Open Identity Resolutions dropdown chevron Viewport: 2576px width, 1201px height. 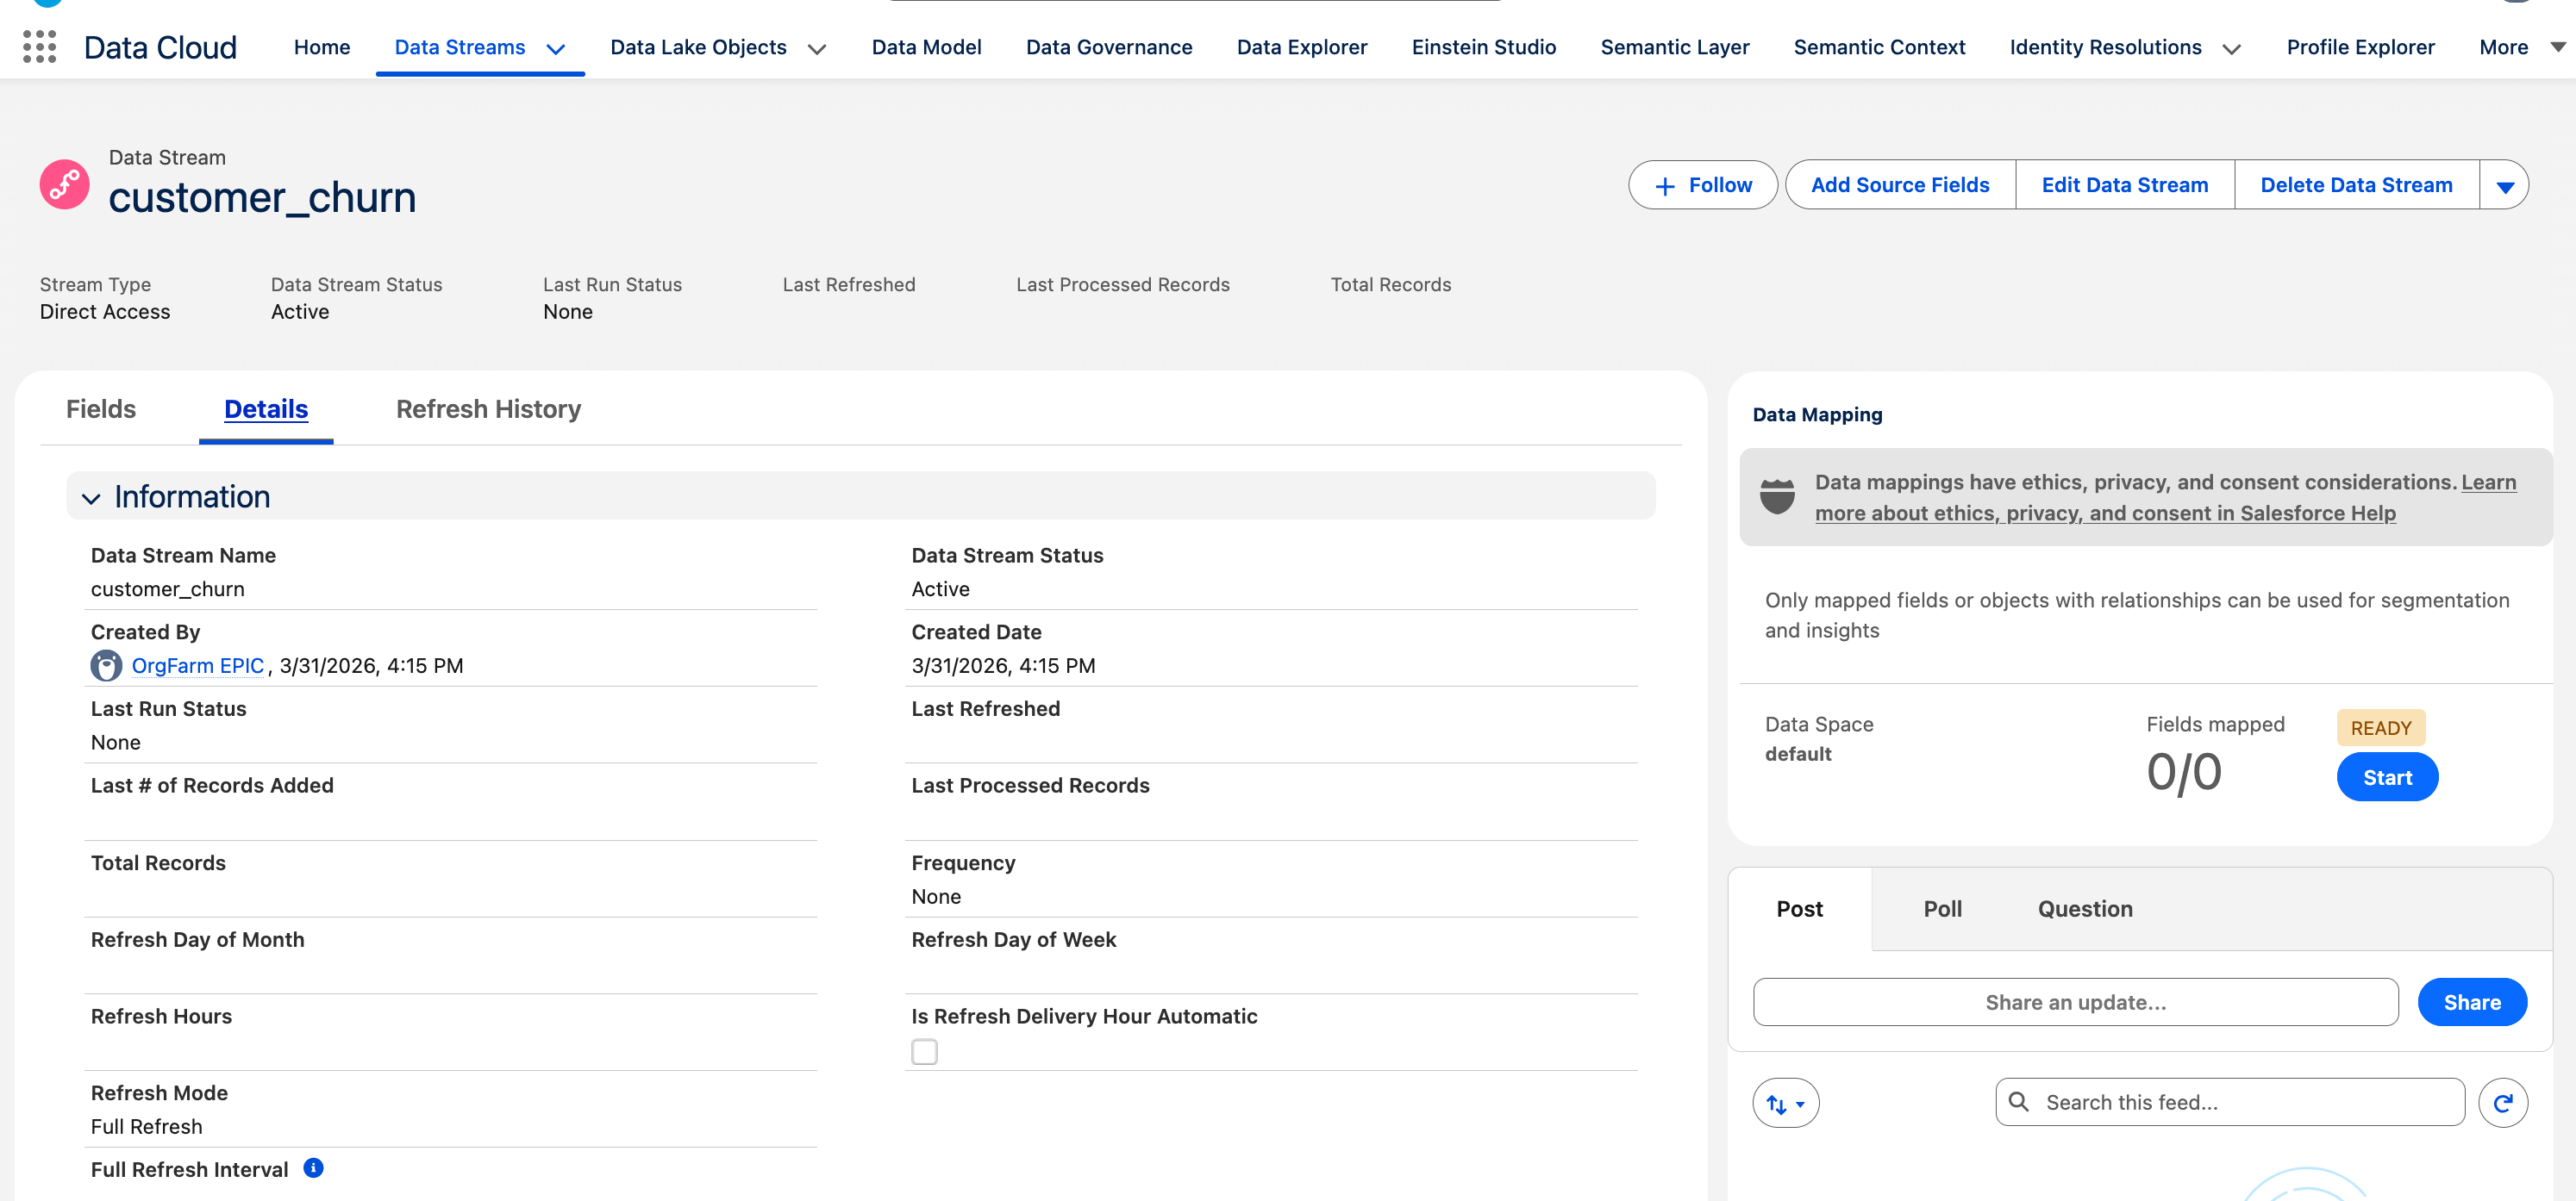(x=2232, y=49)
